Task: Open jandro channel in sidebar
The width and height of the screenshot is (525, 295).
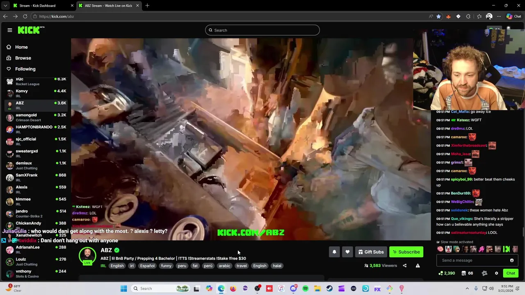Action: click(x=36, y=213)
